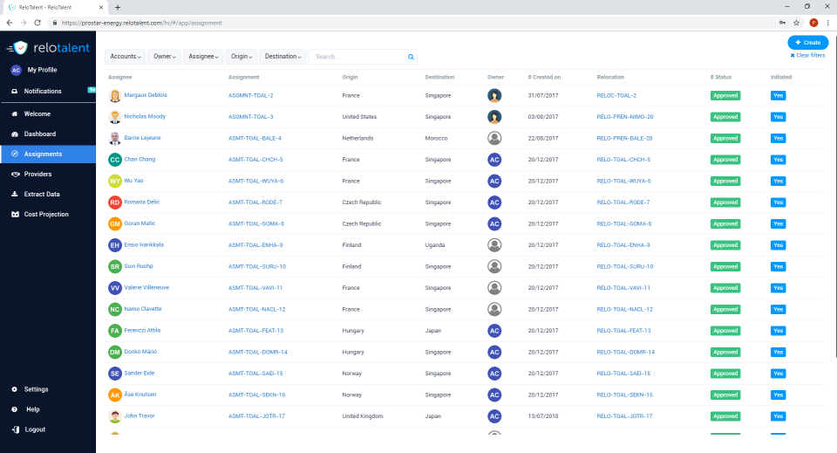
Task: Click the password key icon in address bar
Action: coord(782,23)
